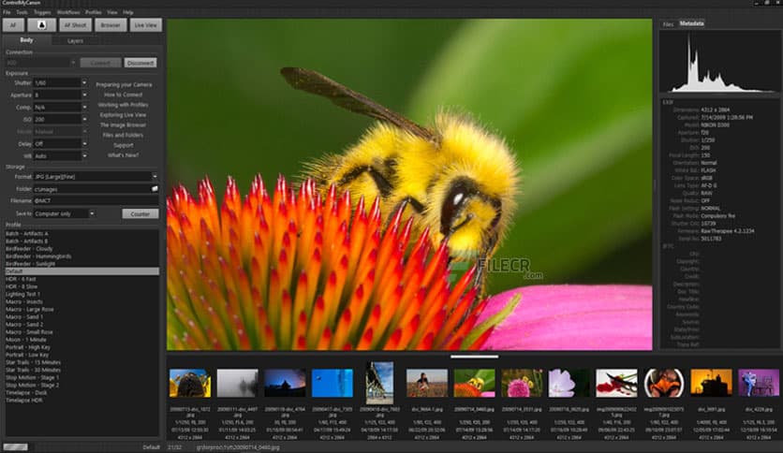Select profile 'Moon - 1 Minute'
This screenshot has height=453, width=783.
pyautogui.click(x=26, y=339)
